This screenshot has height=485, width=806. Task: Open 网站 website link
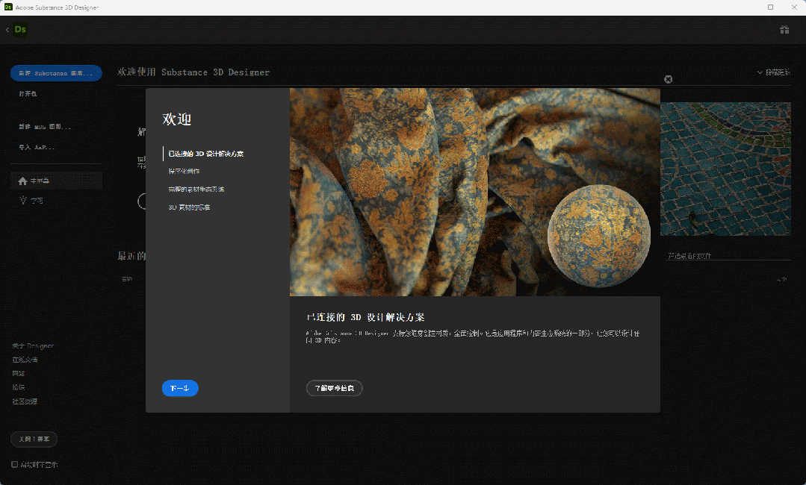(19, 374)
